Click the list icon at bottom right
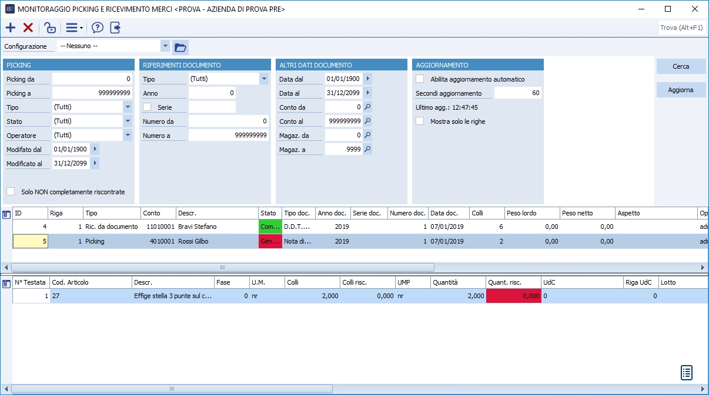This screenshot has height=395, width=709. [686, 372]
